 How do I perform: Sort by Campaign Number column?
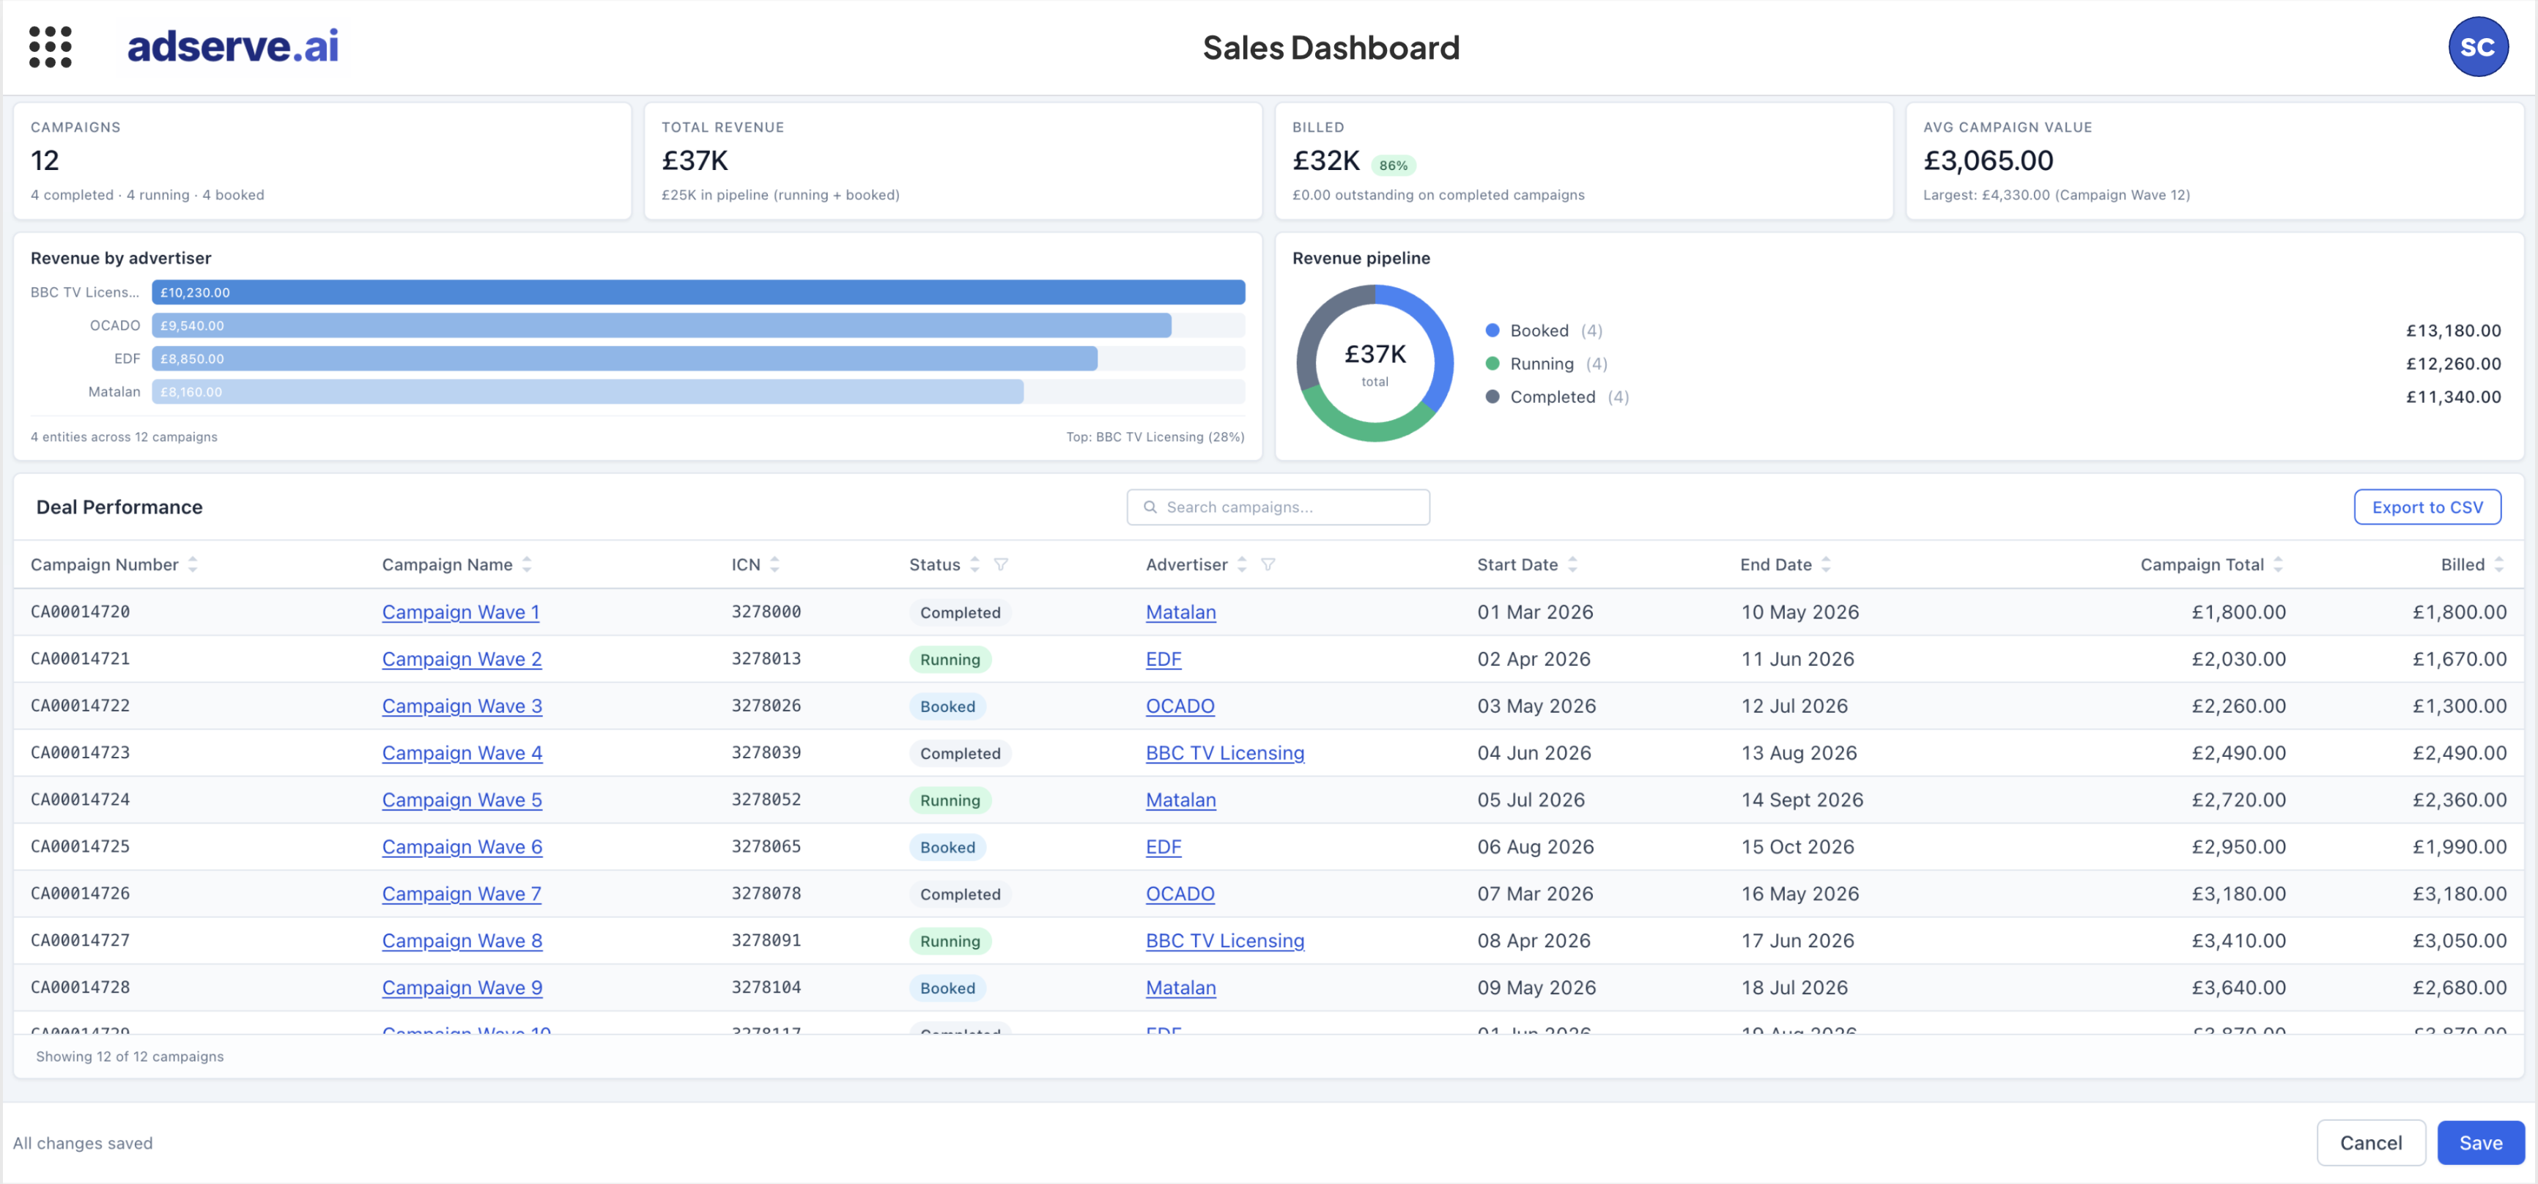(x=192, y=564)
